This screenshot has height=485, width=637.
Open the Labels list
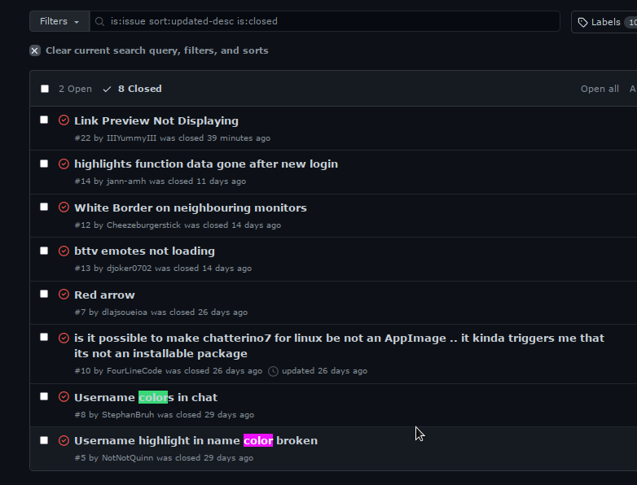tap(604, 22)
